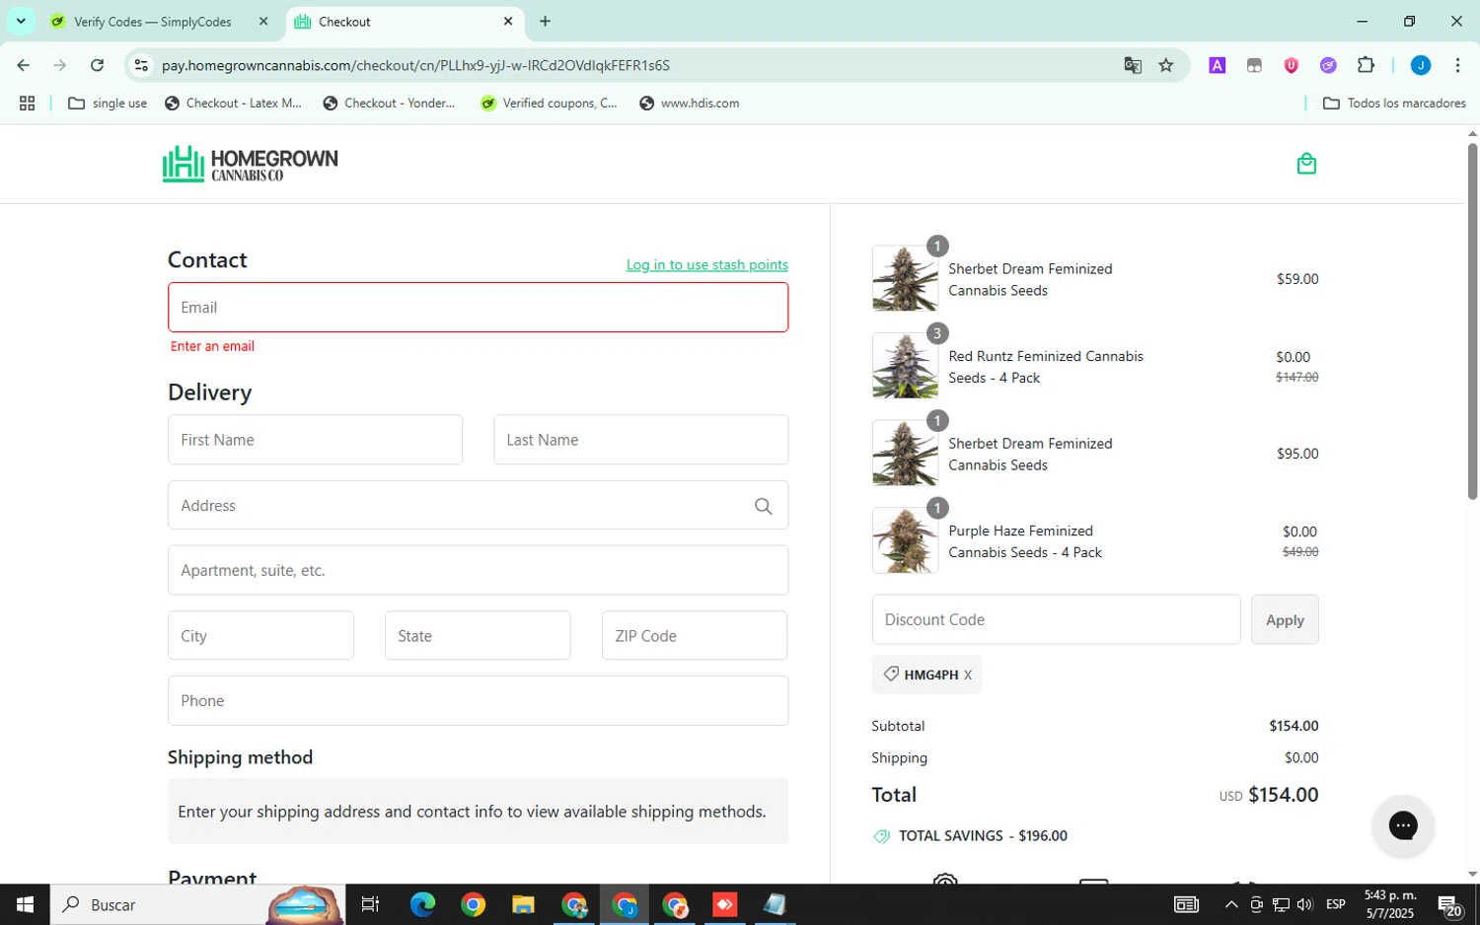Focus the First Name field
Viewport: 1480px width, 925px height.
click(x=315, y=440)
